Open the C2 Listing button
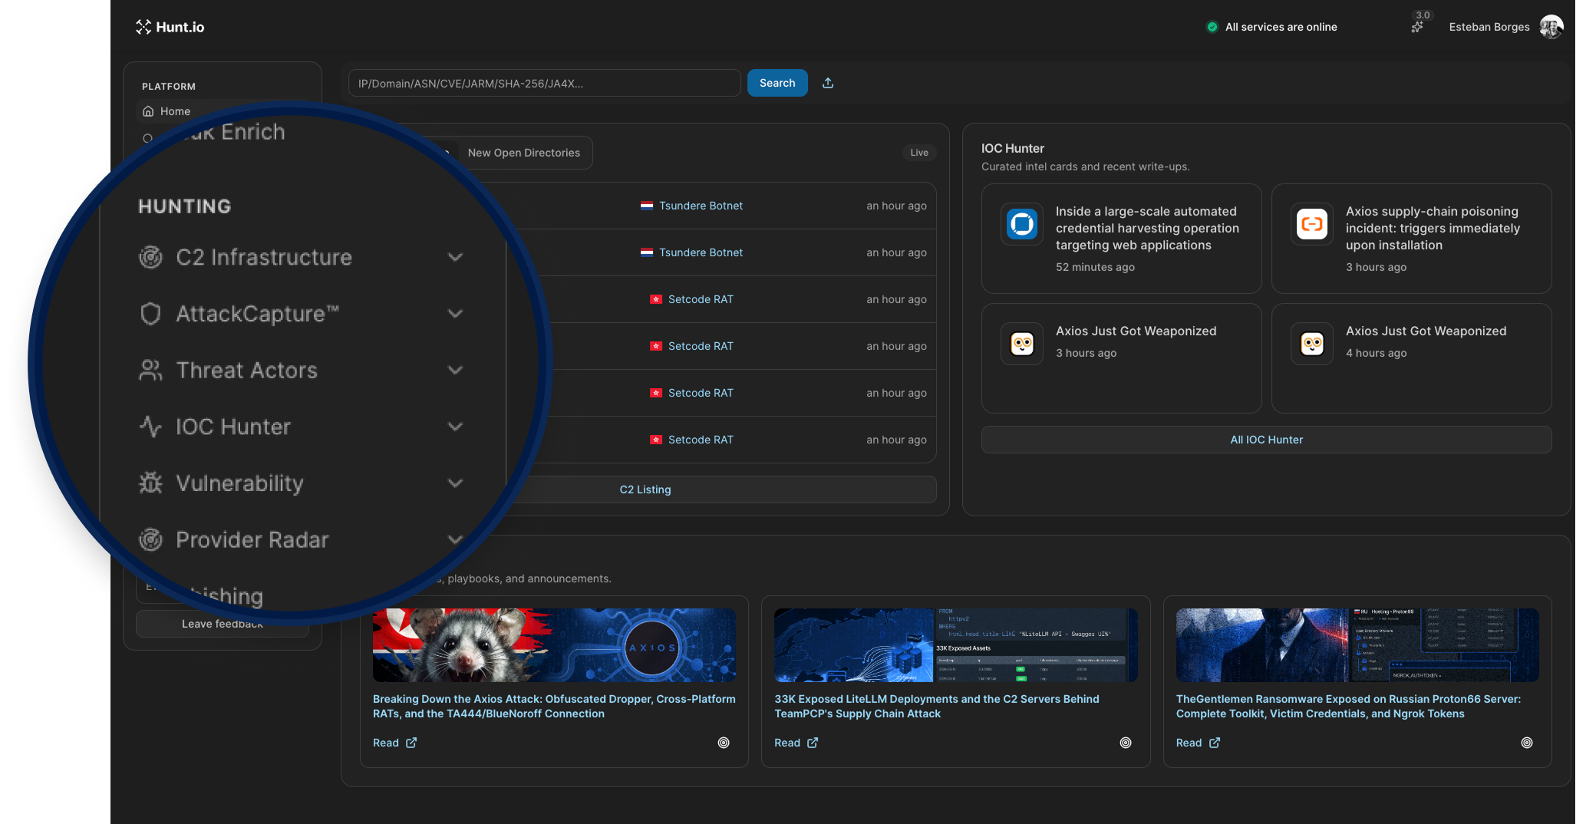 (x=645, y=489)
